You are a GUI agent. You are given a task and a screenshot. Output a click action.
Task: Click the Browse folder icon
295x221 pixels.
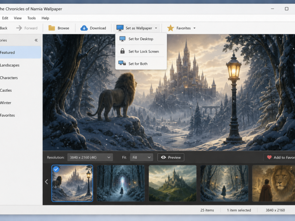(52, 28)
